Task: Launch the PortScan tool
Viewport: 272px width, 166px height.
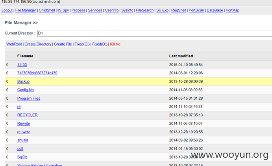Action: click(196, 10)
